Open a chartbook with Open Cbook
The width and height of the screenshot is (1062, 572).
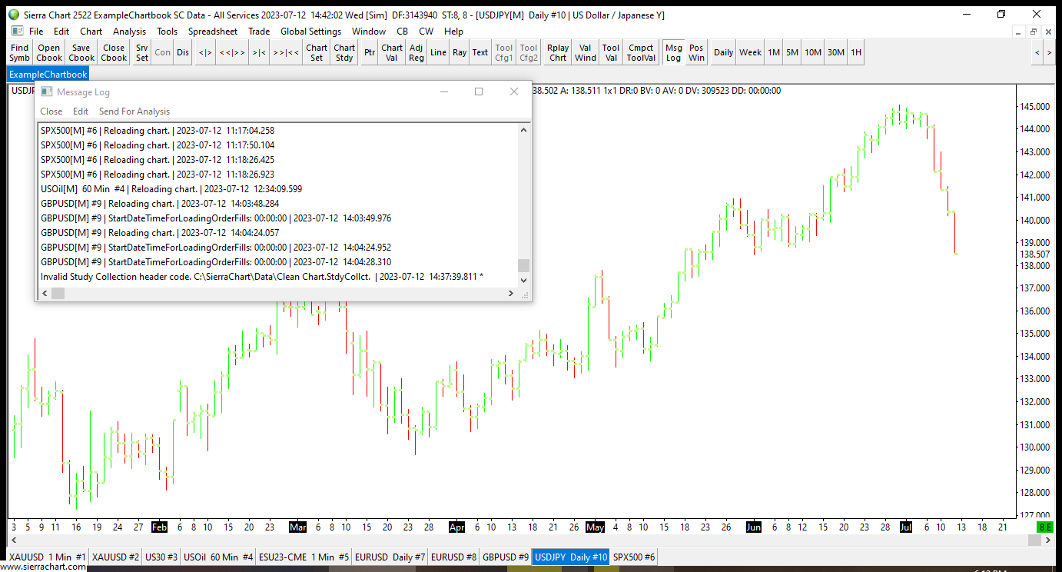48,52
